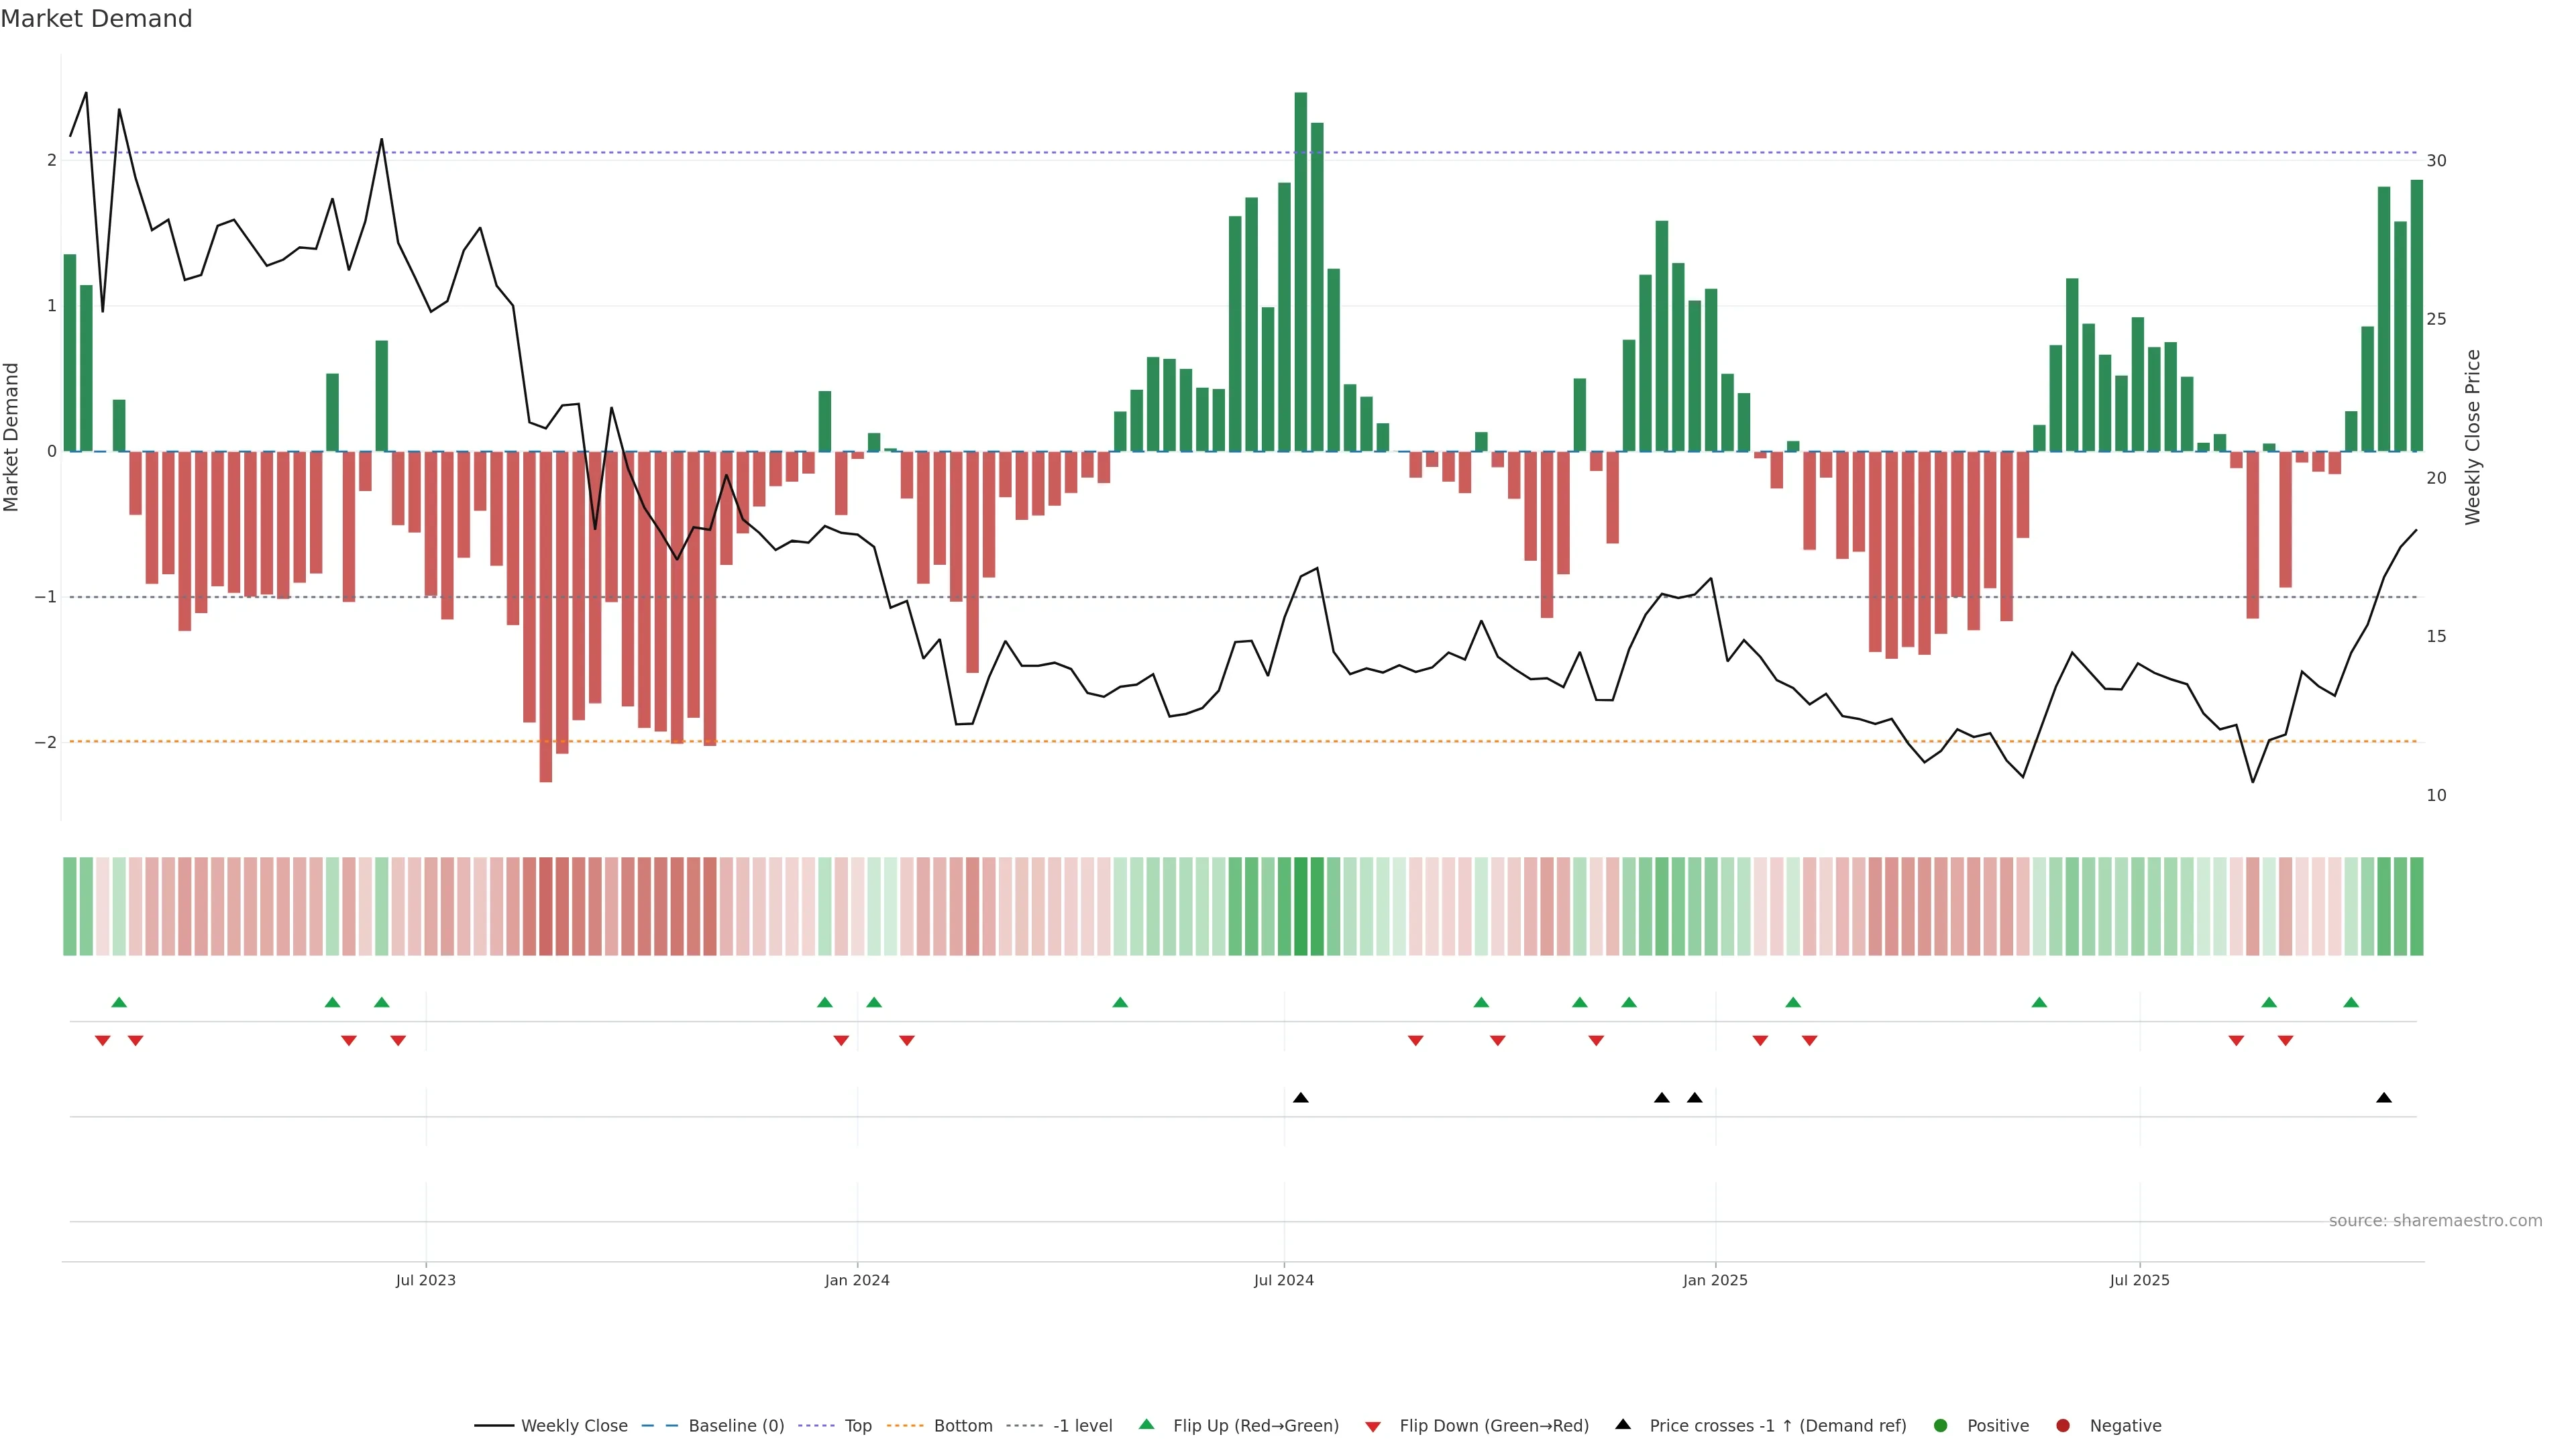Click the source: sharemaestro.com text
The height and width of the screenshot is (1449, 2576).
coord(2435,1221)
